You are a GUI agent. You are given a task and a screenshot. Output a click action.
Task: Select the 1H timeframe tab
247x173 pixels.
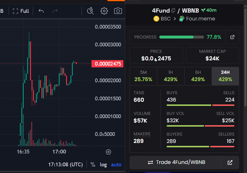171,76
